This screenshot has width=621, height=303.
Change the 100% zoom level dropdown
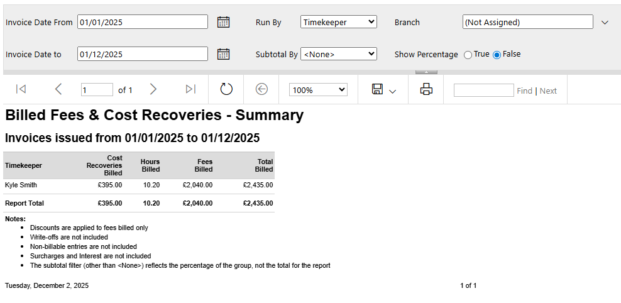click(318, 90)
